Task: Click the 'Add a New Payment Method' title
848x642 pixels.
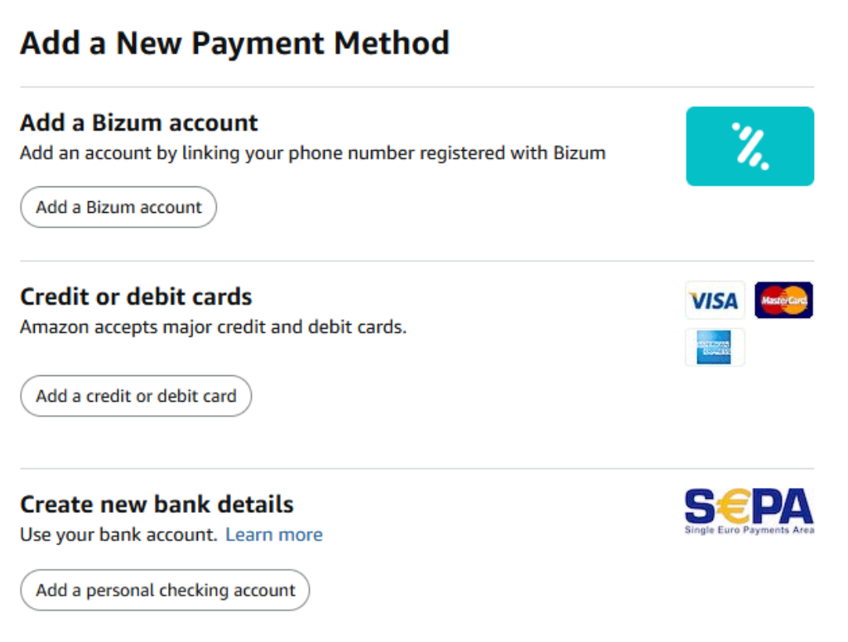Action: pyautogui.click(x=234, y=43)
